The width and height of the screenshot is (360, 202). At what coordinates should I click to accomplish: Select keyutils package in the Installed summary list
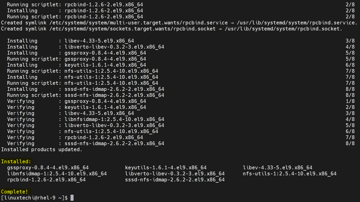coord(166,168)
